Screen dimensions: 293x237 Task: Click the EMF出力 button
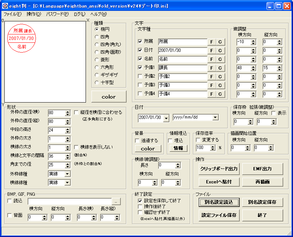[x=263, y=169]
